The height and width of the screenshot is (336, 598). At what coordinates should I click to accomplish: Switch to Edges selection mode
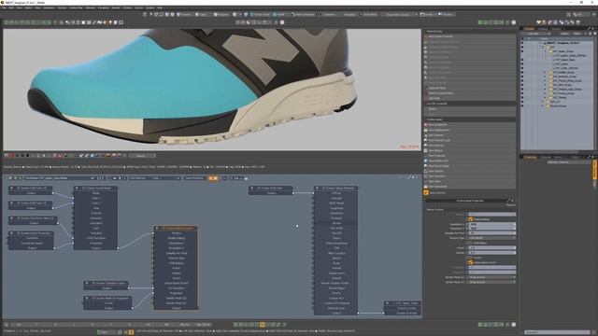pos(201,15)
